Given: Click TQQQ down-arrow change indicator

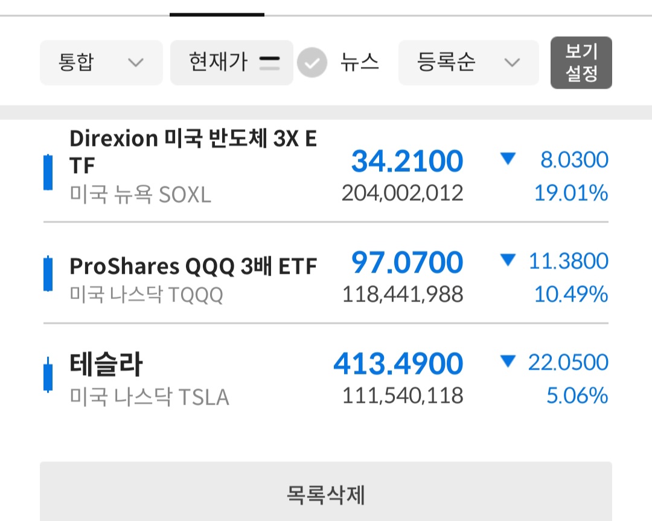Looking at the screenshot, I should [508, 260].
